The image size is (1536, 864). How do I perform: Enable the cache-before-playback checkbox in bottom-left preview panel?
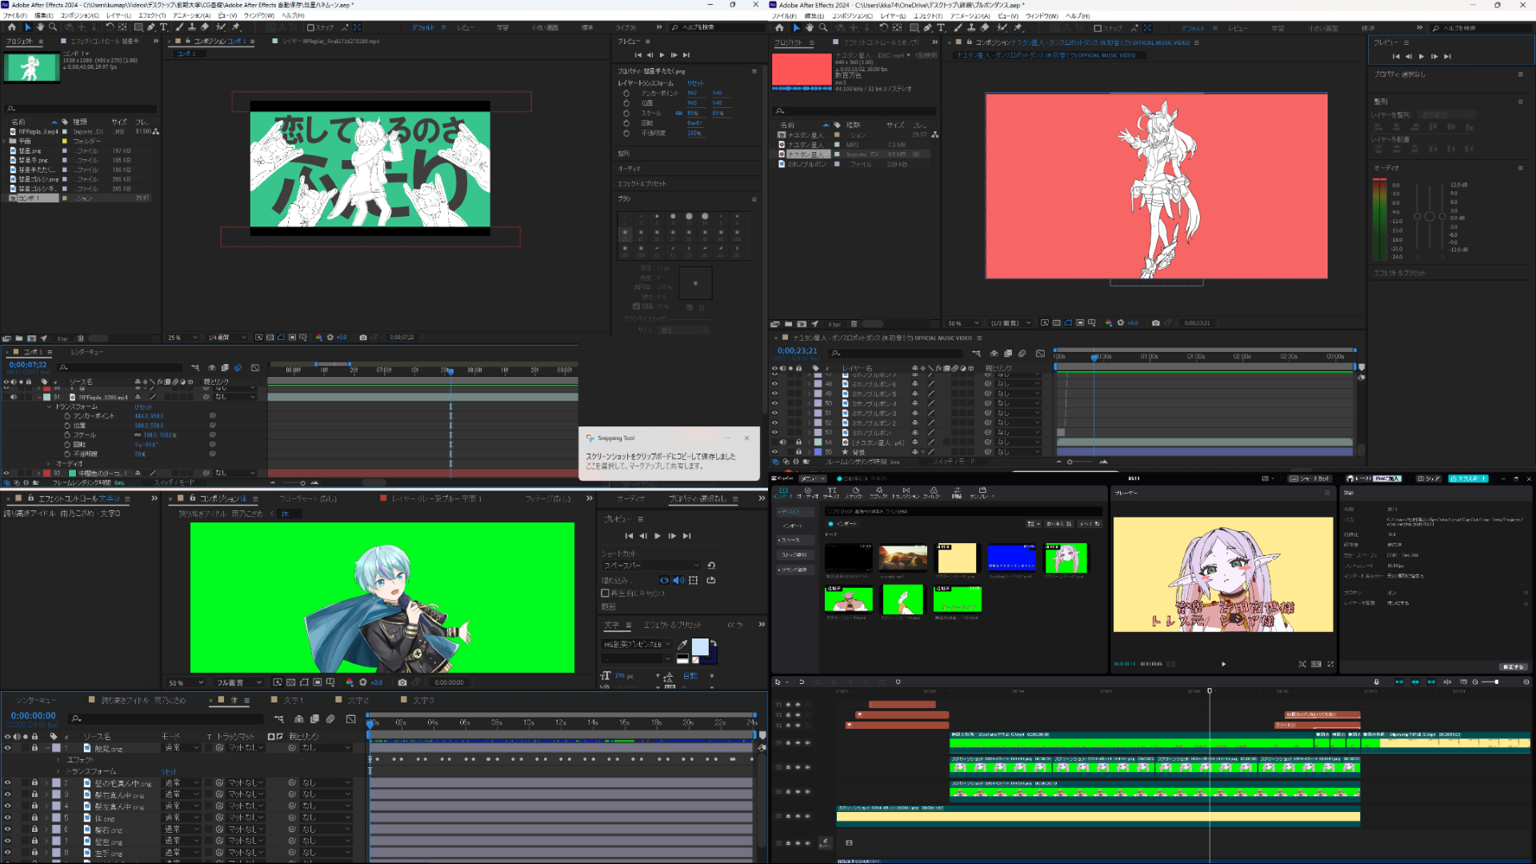coord(606,594)
